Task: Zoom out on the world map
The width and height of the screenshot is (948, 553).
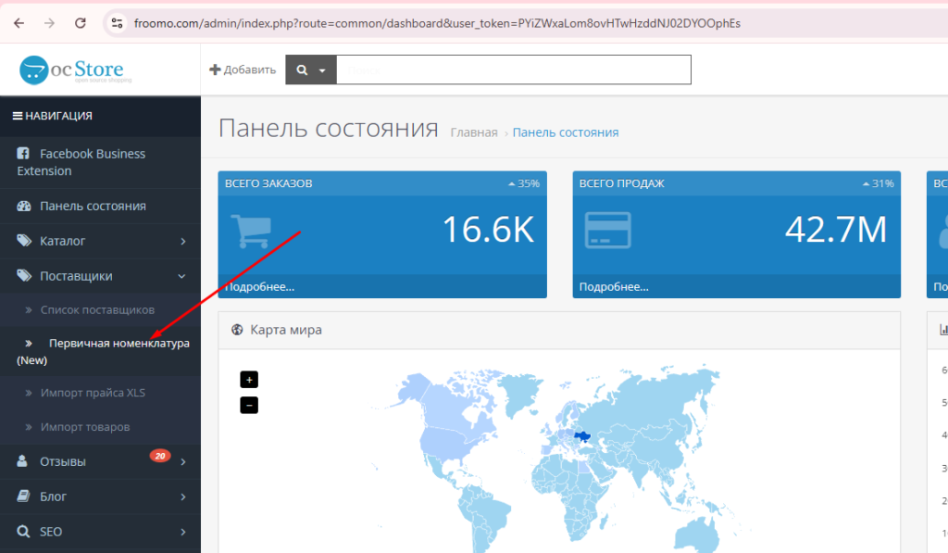Action: [249, 405]
